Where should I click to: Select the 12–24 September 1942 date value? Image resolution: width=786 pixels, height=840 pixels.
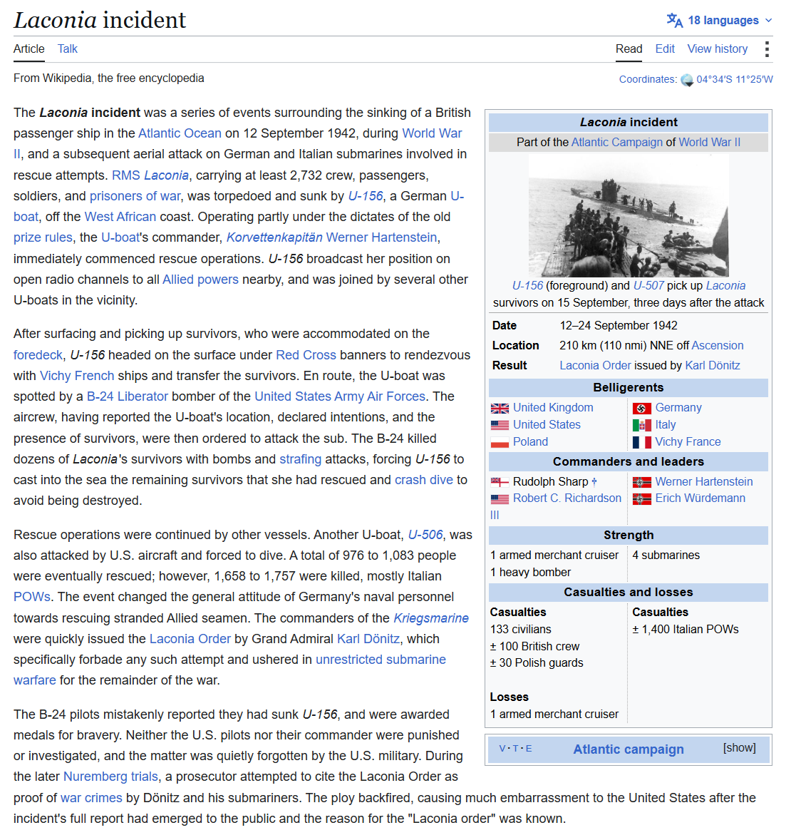619,327
